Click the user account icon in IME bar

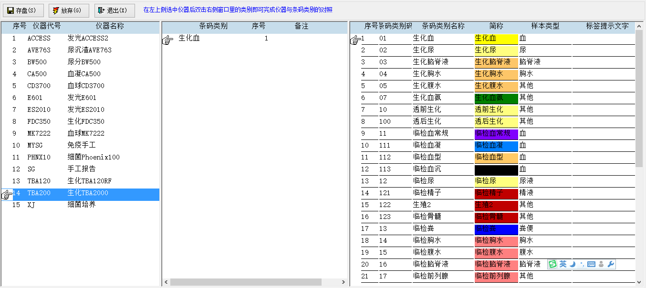click(601, 264)
